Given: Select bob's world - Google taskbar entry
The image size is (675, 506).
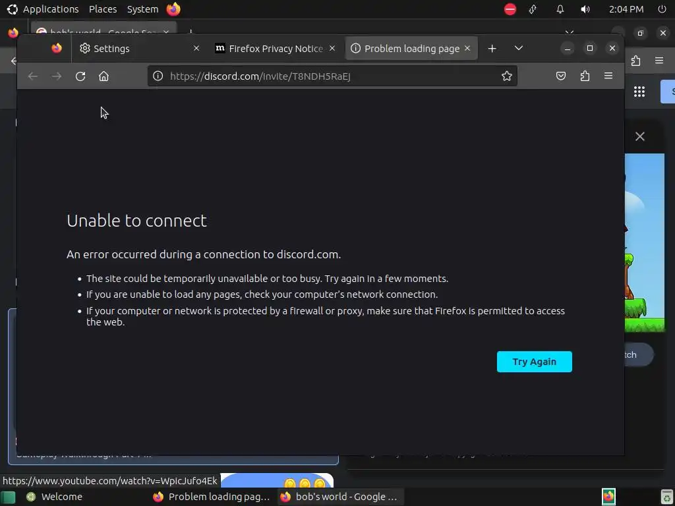Looking at the screenshot, I should (340, 497).
